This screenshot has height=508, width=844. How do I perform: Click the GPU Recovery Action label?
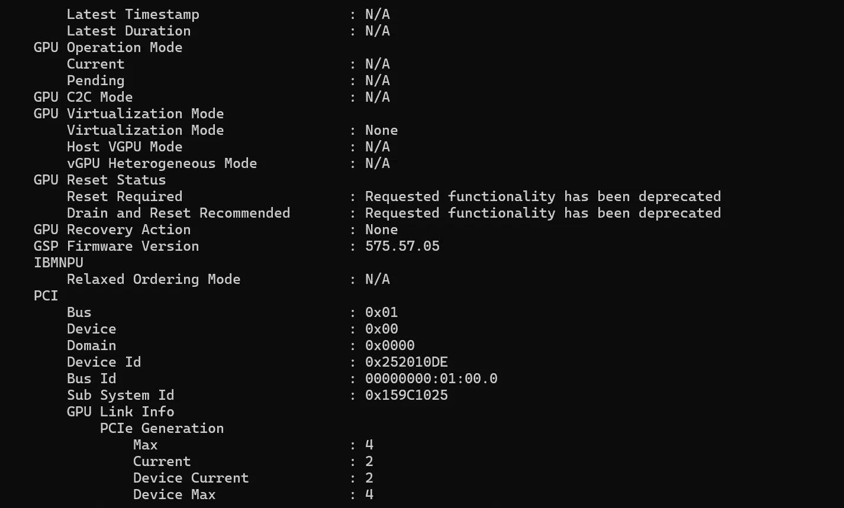112,229
